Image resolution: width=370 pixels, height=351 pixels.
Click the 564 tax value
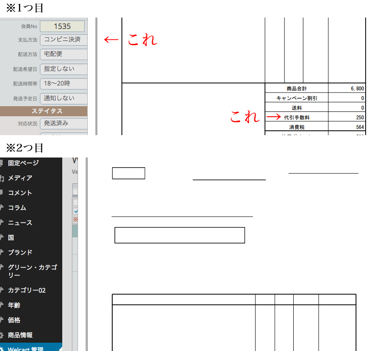[360, 127]
